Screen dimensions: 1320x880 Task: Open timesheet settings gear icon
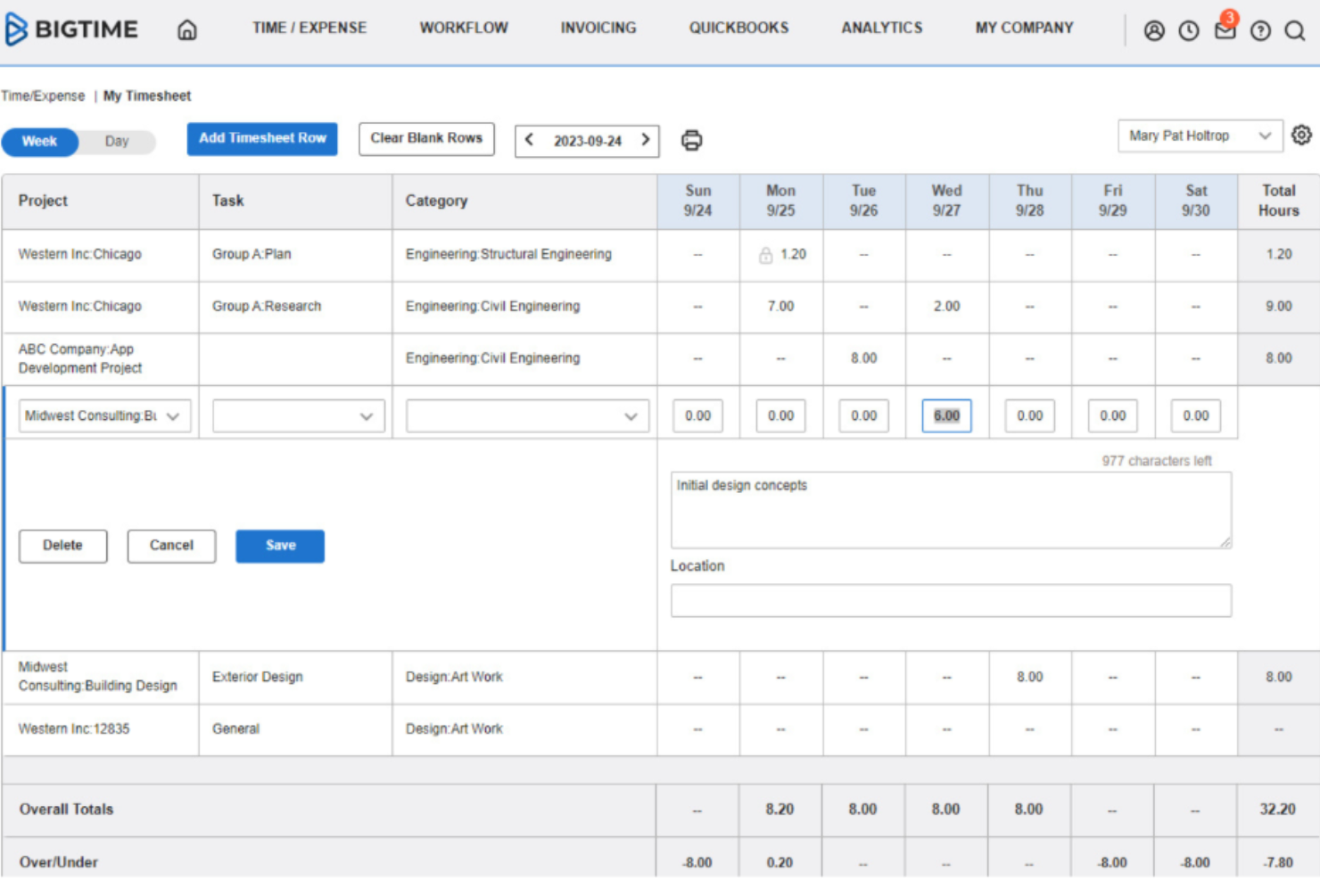(1301, 136)
